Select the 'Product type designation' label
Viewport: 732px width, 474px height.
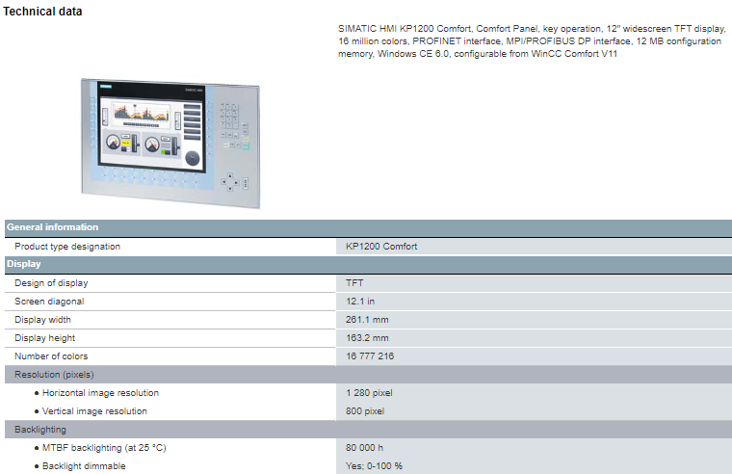[x=67, y=246]
